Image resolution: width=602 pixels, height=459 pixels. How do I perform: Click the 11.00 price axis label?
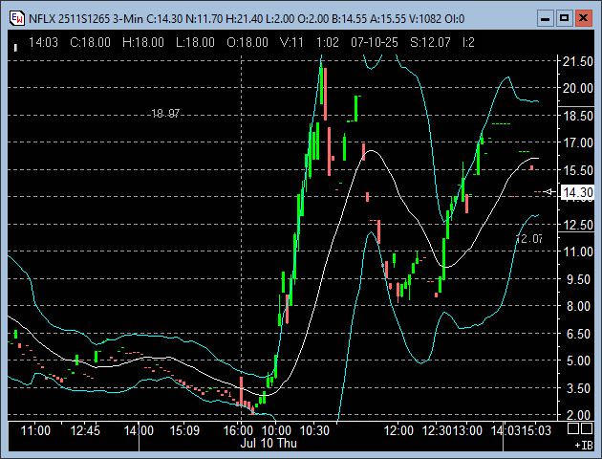tap(577, 251)
